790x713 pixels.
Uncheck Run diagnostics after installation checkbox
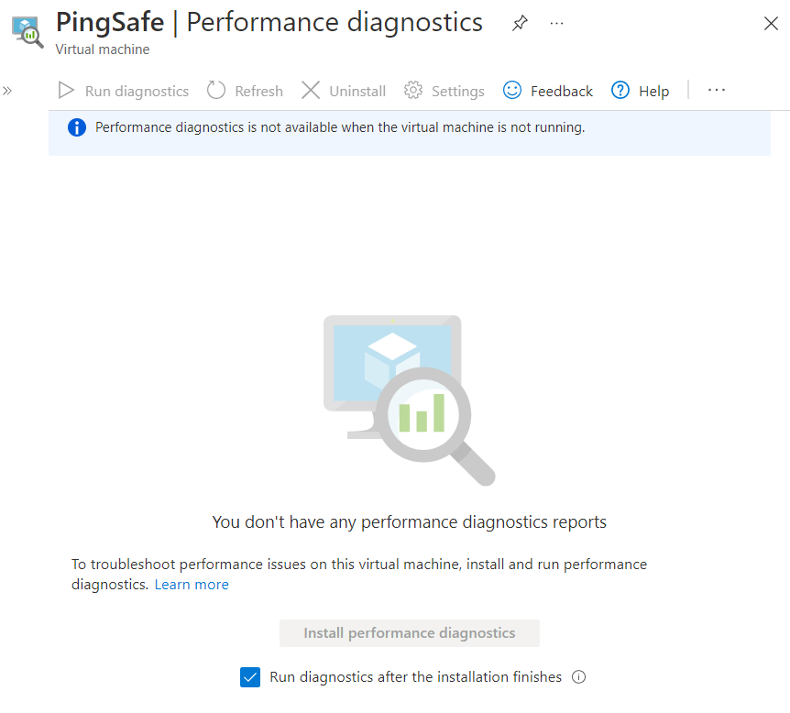tap(250, 677)
